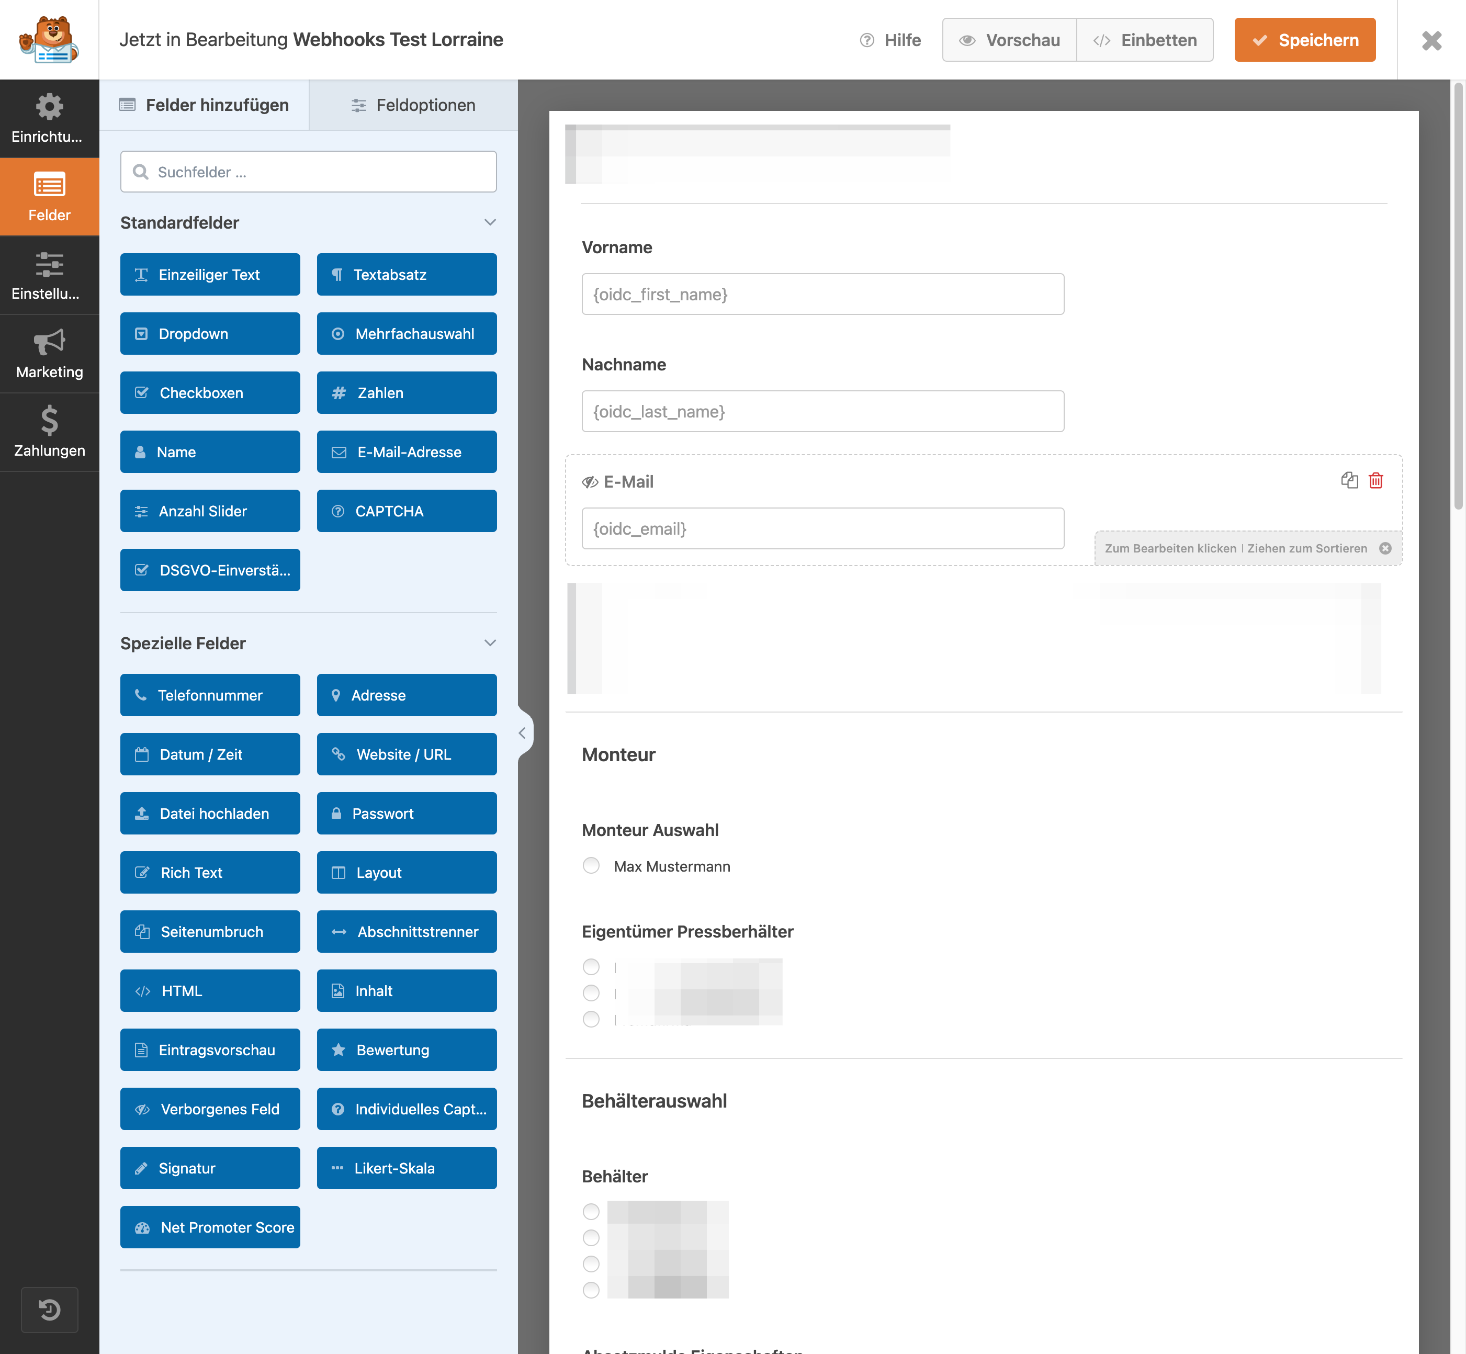The image size is (1466, 1354).
Task: Click the revisions history clock icon
Action: (49, 1310)
